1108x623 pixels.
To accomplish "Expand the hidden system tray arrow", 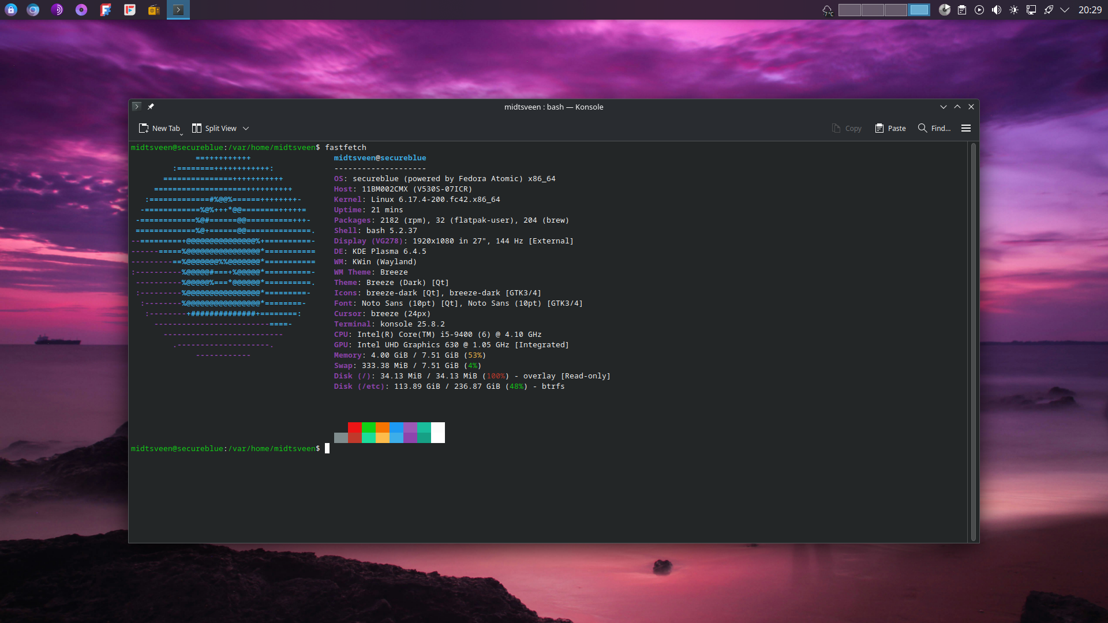I will tap(1065, 10).
